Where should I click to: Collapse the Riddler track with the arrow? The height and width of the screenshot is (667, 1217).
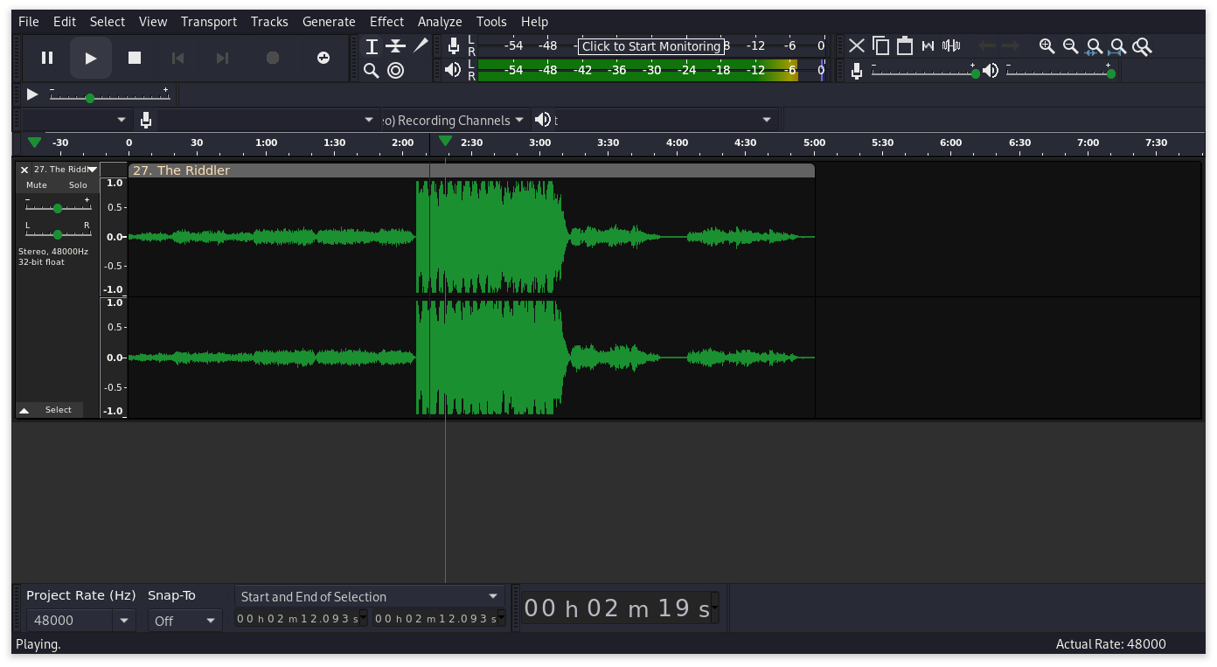click(x=24, y=409)
